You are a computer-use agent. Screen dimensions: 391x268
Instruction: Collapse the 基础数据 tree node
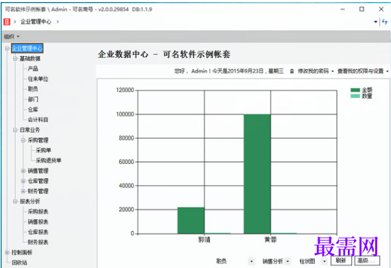[15, 58]
